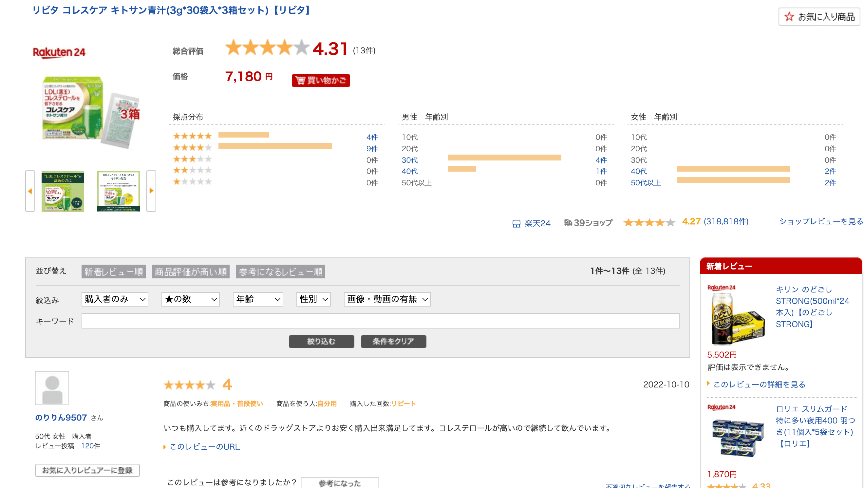Image resolution: width=864 pixels, height=488 pixels.
Task: Click the four-star distribution bar
Action: point(275,146)
